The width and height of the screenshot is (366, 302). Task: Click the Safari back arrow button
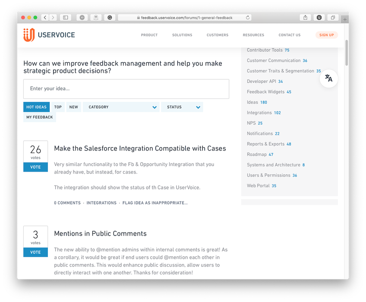45,18
